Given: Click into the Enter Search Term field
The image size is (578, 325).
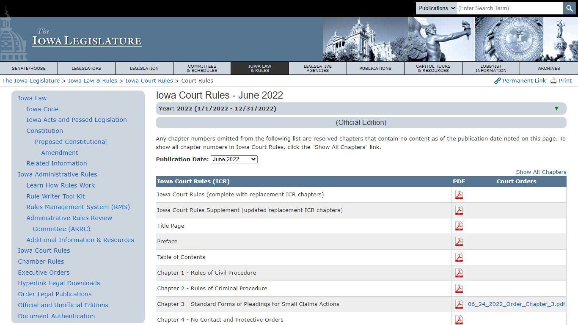Looking at the screenshot, I should (x=509, y=8).
